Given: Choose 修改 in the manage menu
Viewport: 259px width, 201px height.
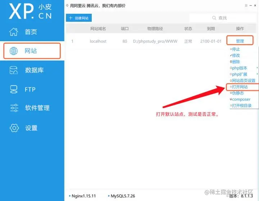Looking at the screenshot, I should click(x=236, y=56).
